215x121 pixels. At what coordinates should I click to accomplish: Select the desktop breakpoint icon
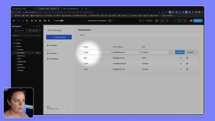tap(175, 21)
